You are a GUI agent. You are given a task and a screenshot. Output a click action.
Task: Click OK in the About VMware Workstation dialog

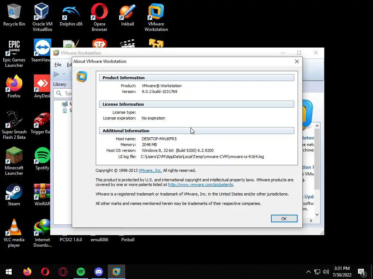tap(284, 218)
